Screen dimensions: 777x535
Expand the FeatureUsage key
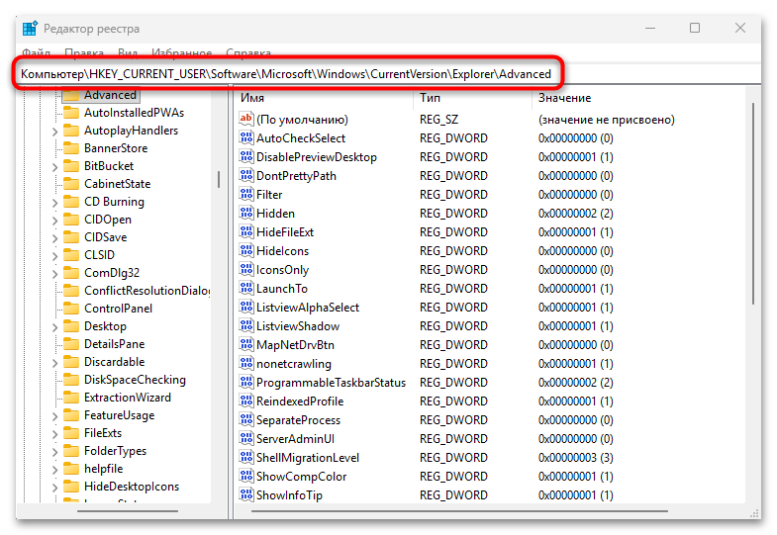[55, 416]
